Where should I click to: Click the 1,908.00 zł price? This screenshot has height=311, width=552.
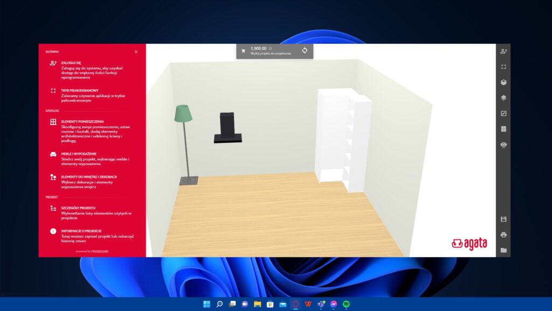tap(261, 48)
